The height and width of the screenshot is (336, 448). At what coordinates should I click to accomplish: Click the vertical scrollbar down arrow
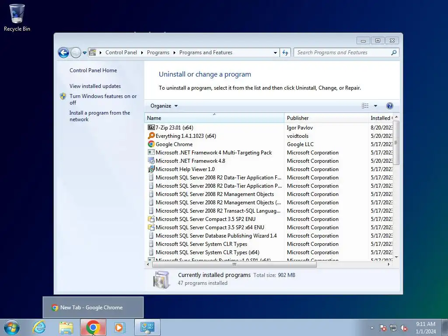(x=396, y=257)
